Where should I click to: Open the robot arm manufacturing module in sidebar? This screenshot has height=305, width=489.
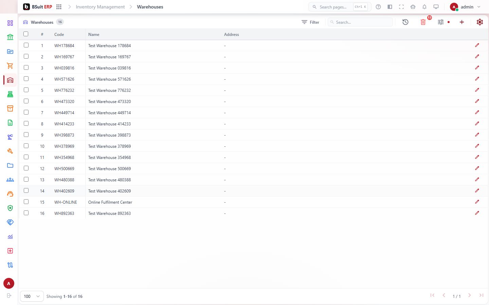10,137
